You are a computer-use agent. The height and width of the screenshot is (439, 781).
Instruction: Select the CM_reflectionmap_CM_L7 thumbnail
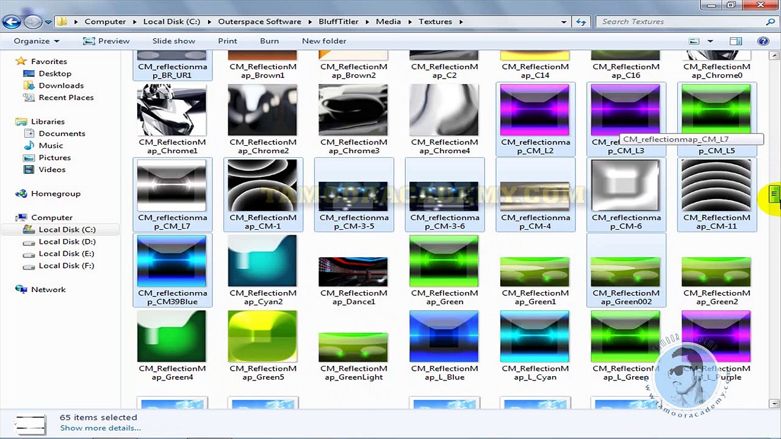click(x=172, y=186)
